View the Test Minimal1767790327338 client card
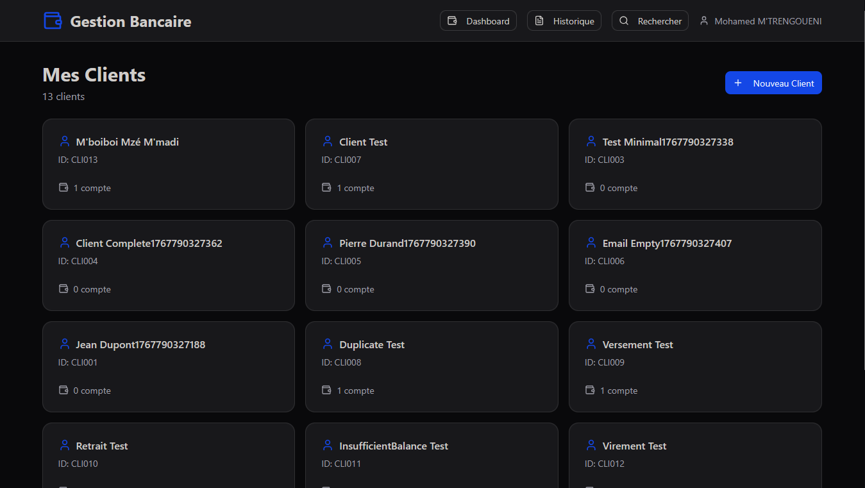865x488 pixels. (695, 164)
